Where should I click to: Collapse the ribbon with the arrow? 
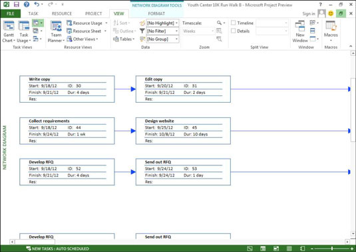[351, 47]
